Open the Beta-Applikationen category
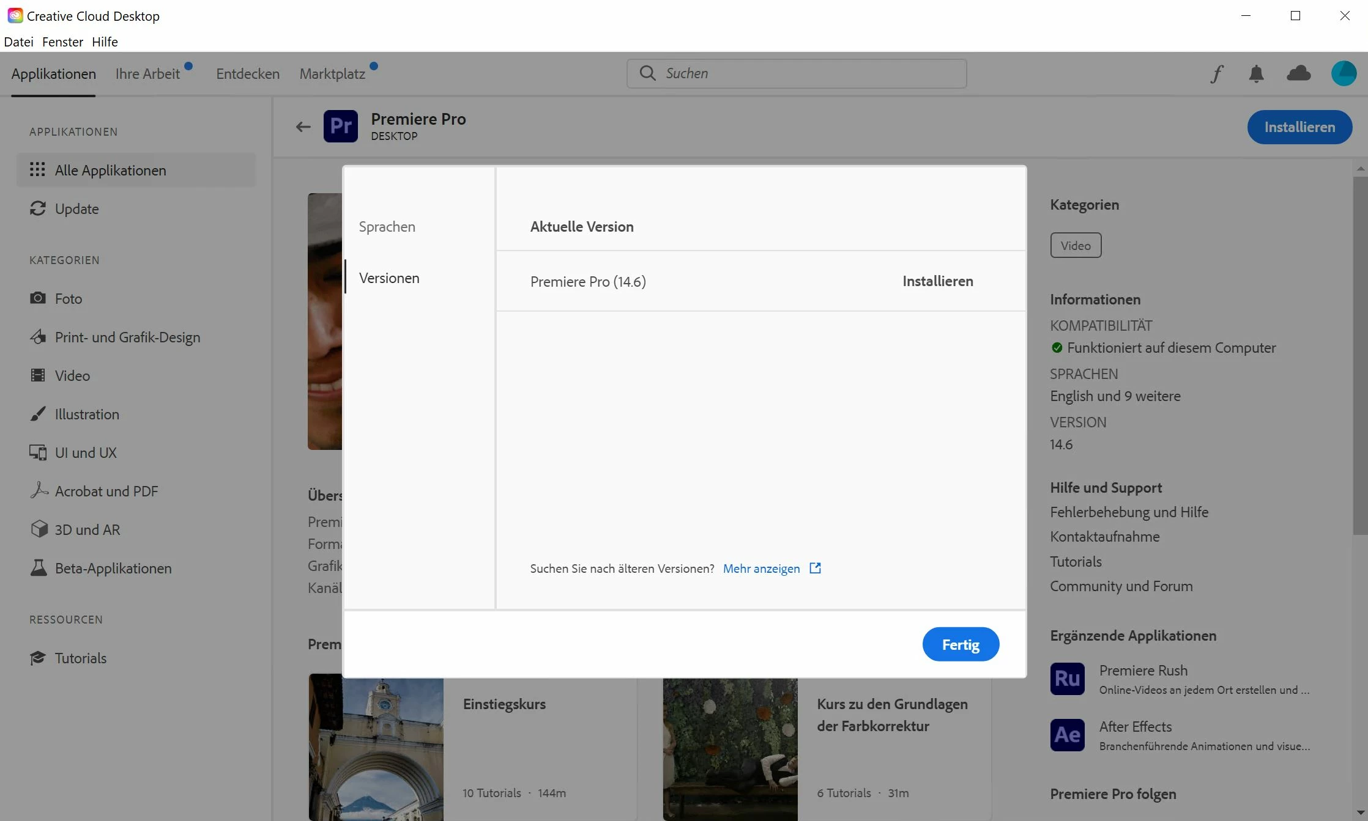 coord(113,569)
